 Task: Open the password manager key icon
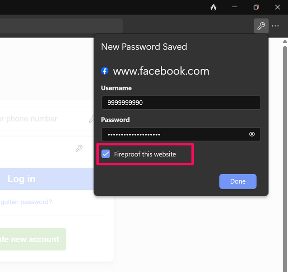(261, 26)
